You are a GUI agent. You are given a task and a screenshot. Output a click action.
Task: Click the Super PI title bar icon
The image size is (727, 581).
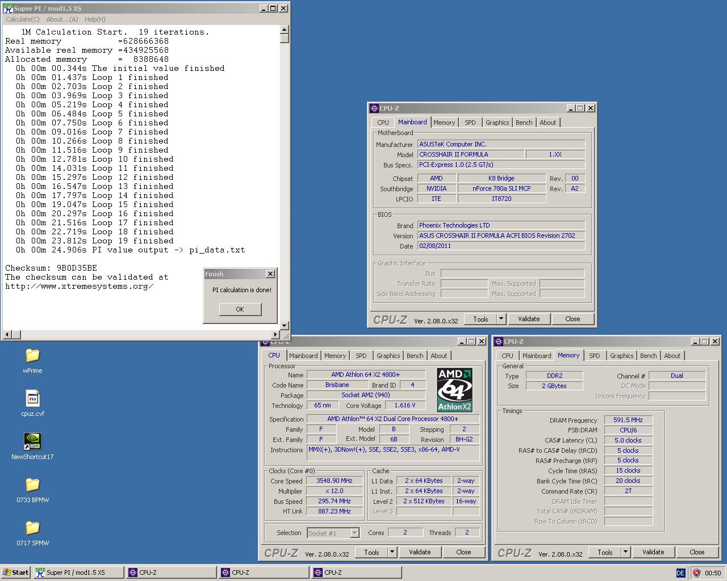point(8,9)
